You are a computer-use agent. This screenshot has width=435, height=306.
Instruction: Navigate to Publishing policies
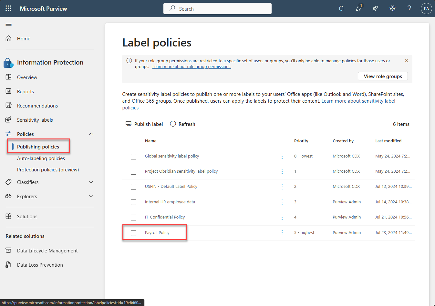[x=38, y=146]
